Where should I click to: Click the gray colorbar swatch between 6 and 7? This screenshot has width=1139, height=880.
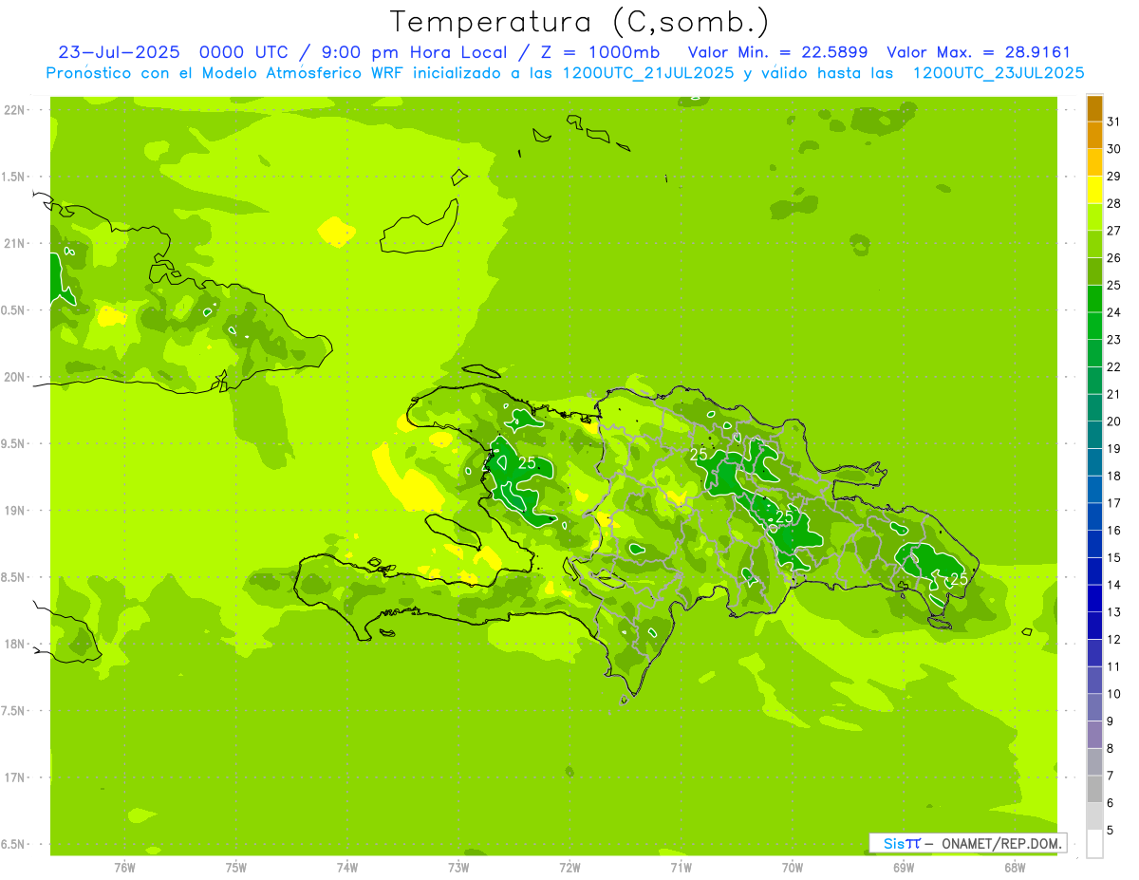[1094, 789]
